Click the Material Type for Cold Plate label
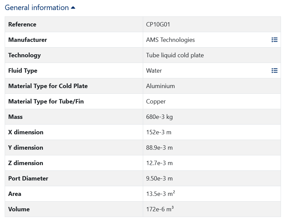Screen dimensions: 286x219 point(48,86)
